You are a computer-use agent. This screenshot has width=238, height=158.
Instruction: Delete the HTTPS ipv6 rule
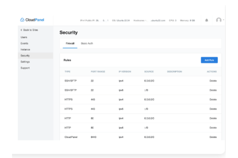point(213,109)
